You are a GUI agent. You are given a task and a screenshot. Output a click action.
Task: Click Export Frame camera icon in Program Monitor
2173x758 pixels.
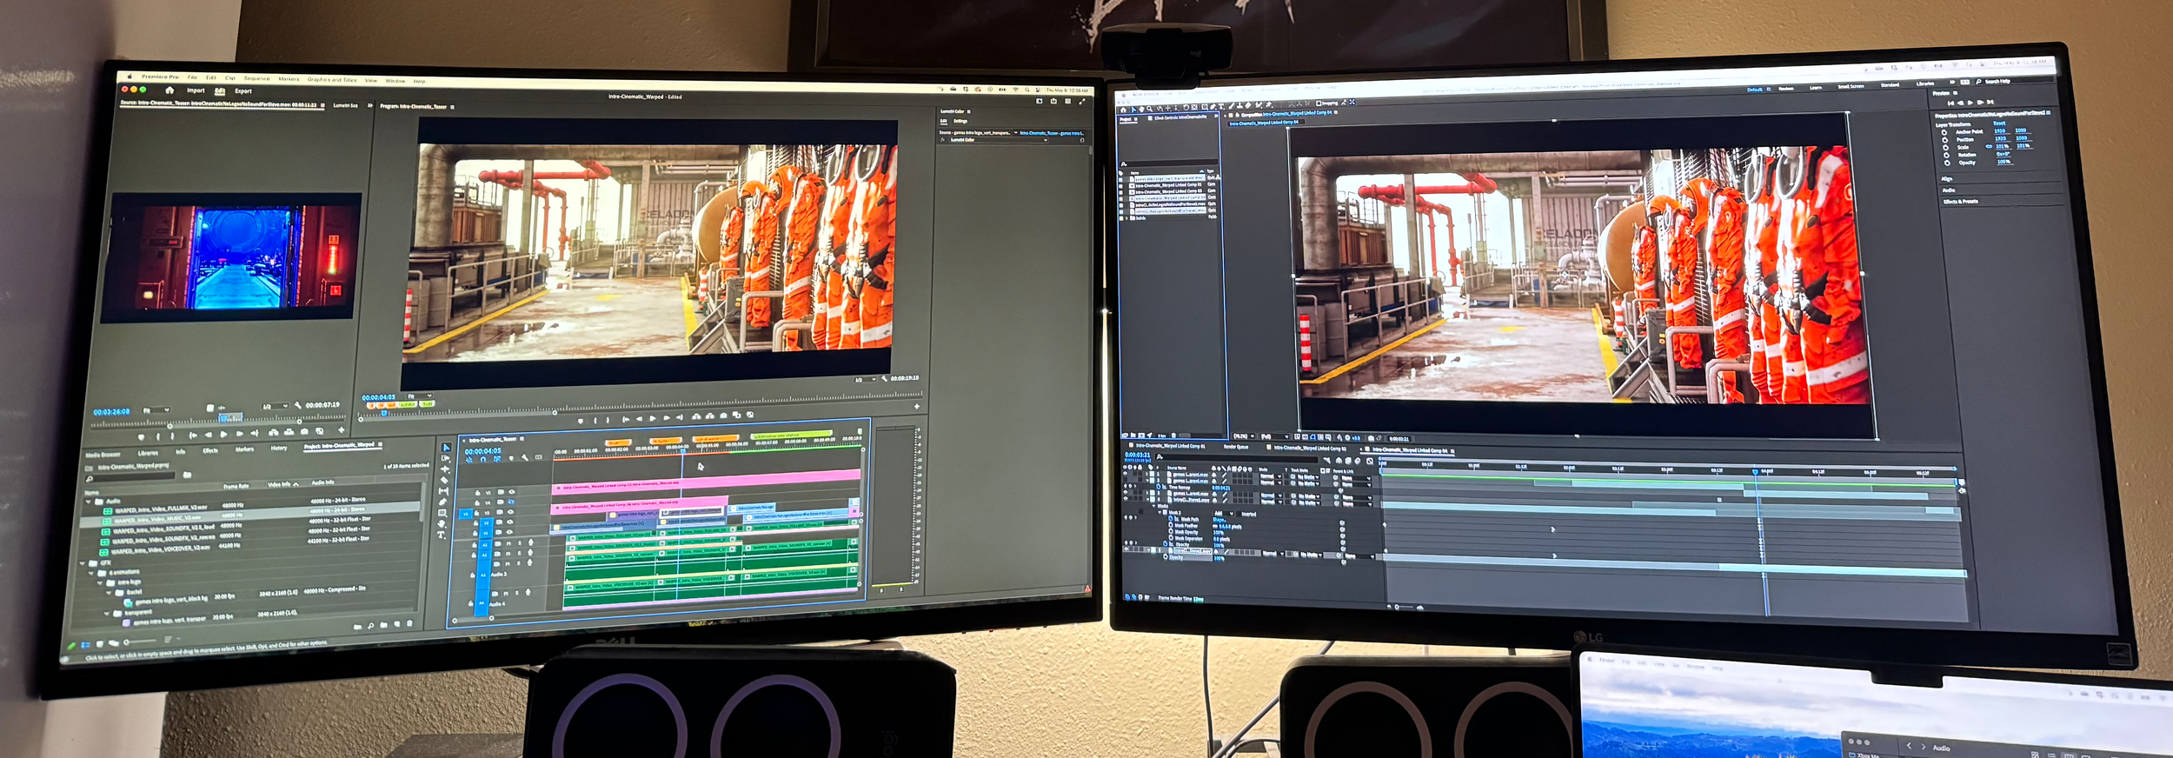pos(723,416)
